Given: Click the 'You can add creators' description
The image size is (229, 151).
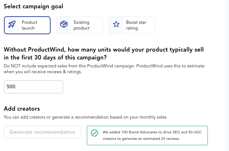Looking at the screenshot, I should tap(85, 117).
